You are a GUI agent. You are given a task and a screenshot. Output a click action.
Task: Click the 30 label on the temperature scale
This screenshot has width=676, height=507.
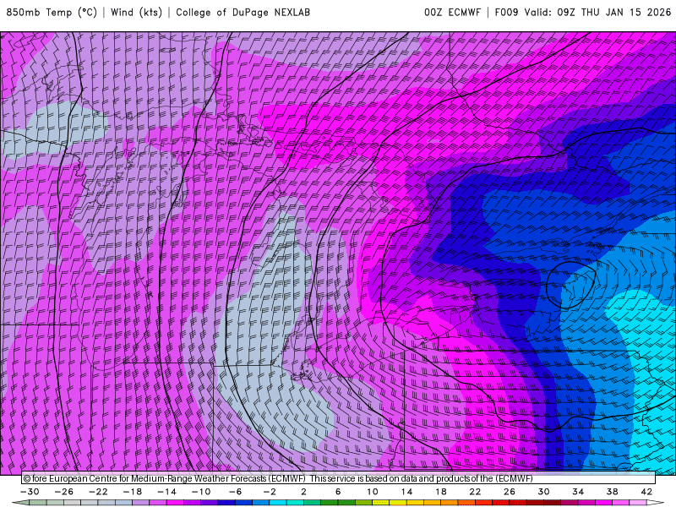click(x=543, y=492)
